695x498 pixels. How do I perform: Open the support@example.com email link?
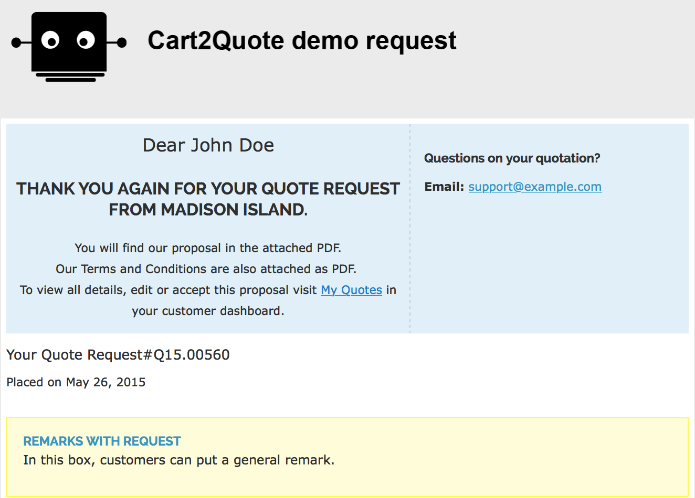535,187
